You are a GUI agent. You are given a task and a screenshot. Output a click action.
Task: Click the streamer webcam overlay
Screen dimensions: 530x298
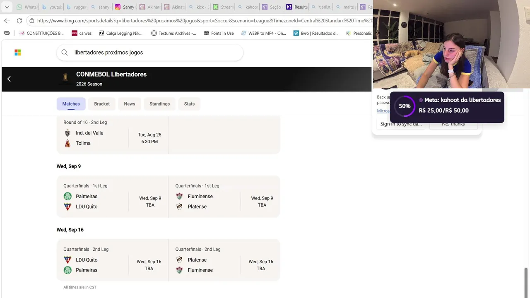pyautogui.click(x=451, y=44)
